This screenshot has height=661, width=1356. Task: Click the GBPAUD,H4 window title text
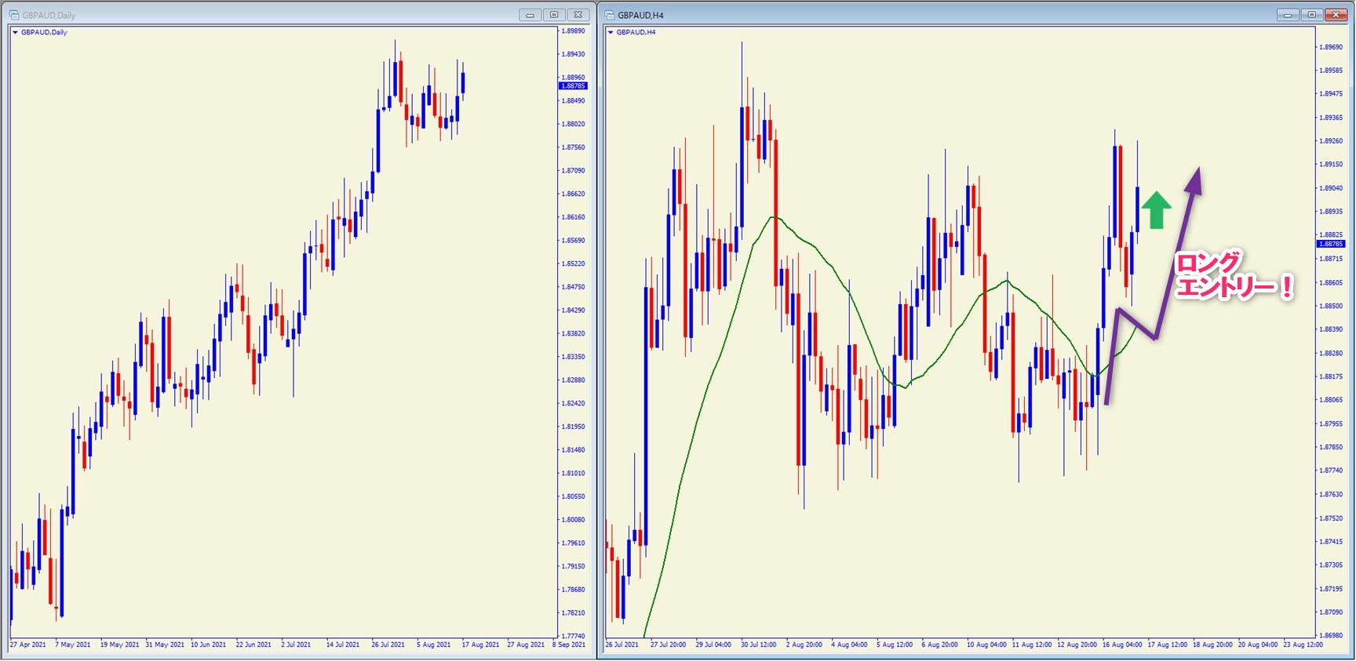click(640, 15)
